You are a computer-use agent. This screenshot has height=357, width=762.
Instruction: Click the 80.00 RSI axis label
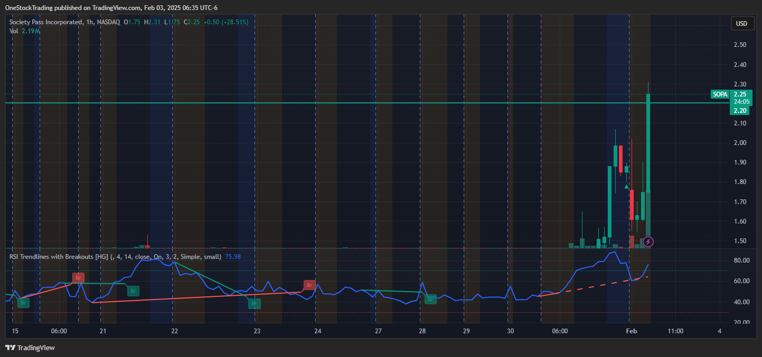point(741,260)
